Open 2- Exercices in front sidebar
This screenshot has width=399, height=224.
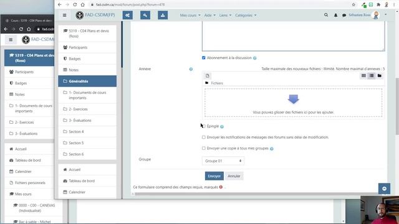tap(87, 110)
